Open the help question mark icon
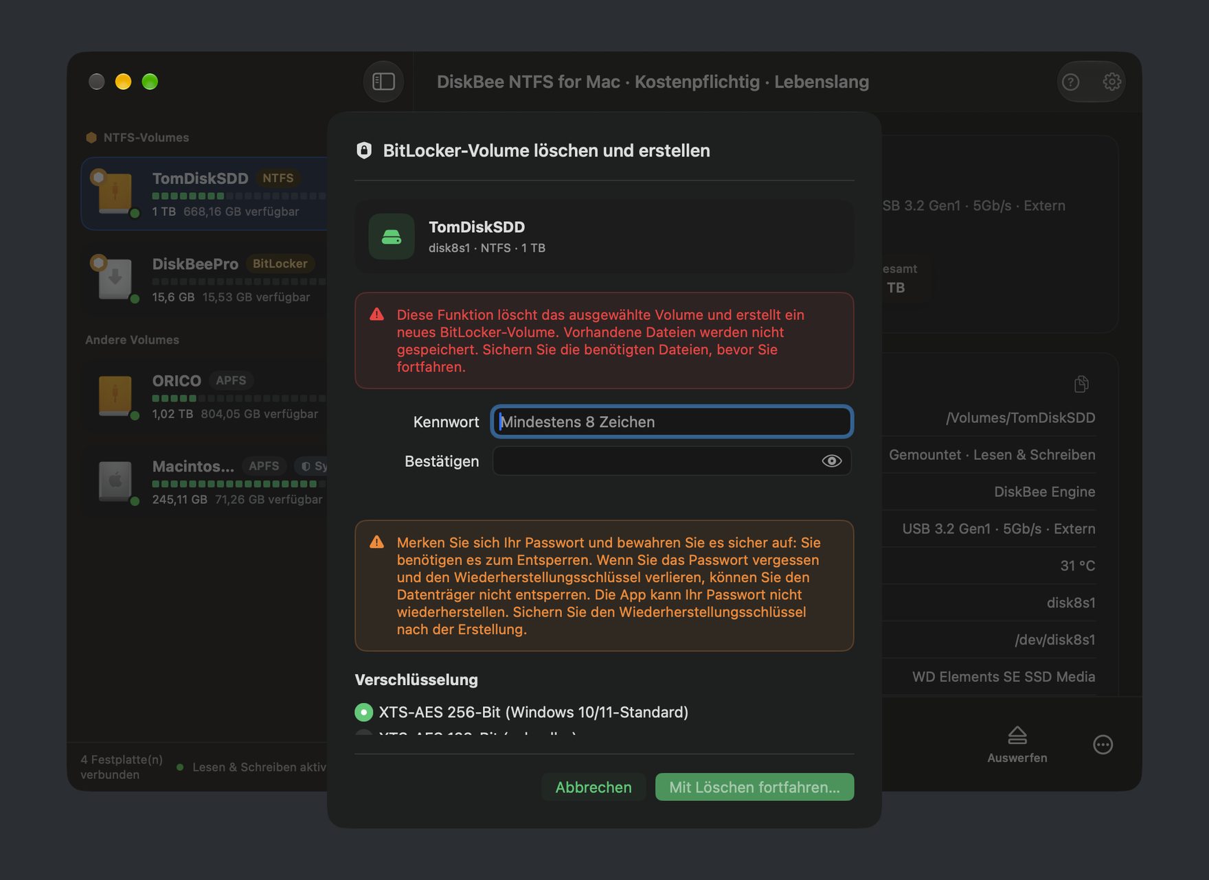 [x=1070, y=82]
